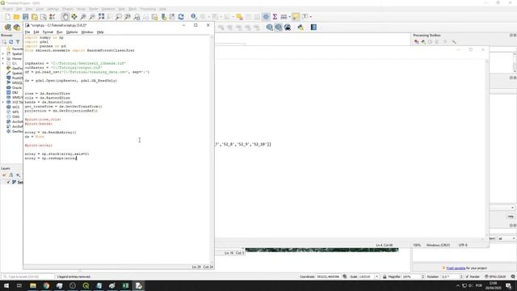Click the blue Help book icon
Screen dimensions: 517x291
click(x=313, y=27)
